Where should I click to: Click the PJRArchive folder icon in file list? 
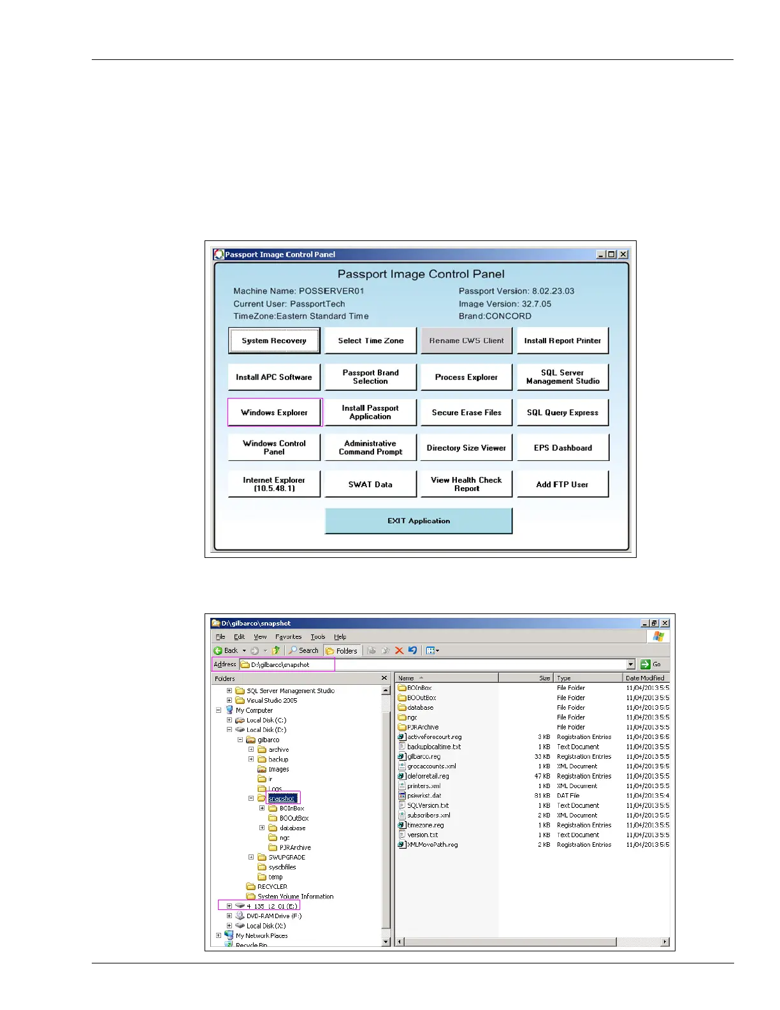[402, 727]
